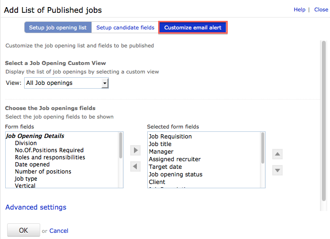Select No.Of.Positions Required field

(49, 150)
